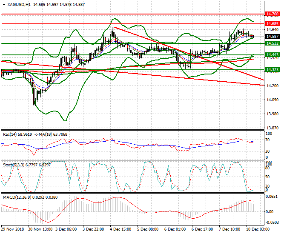281x234 pixels.
Task: Click the MACD(12,26,9) indicator label
Action: 15,197
